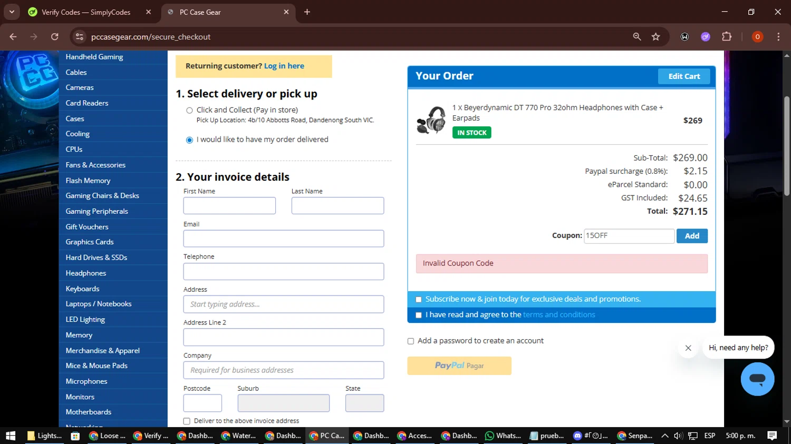Click into the Coupon code field

point(629,236)
